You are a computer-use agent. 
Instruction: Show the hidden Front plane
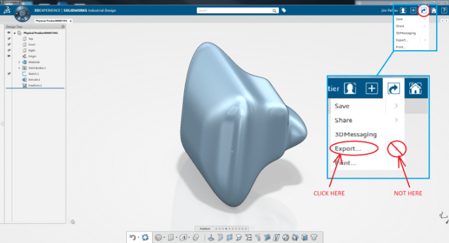click(8, 44)
